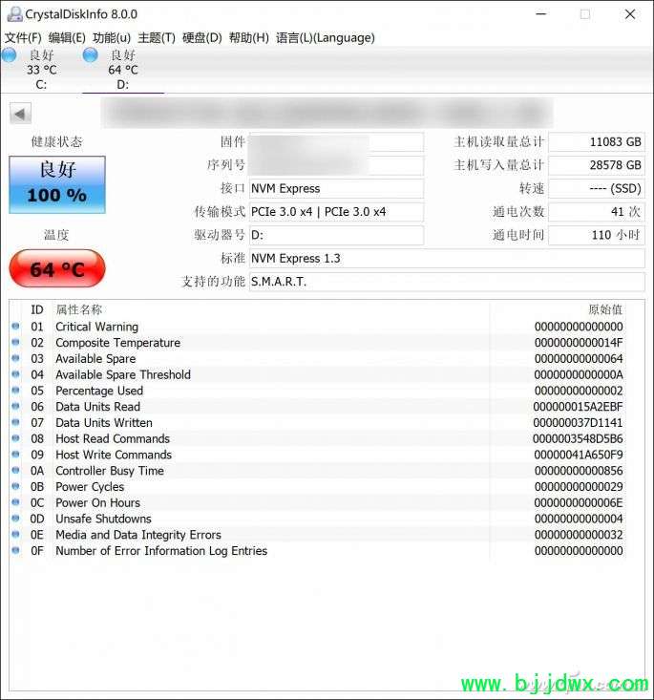Click the 传输模式 PCIe 3.0 x4 field

(336, 212)
